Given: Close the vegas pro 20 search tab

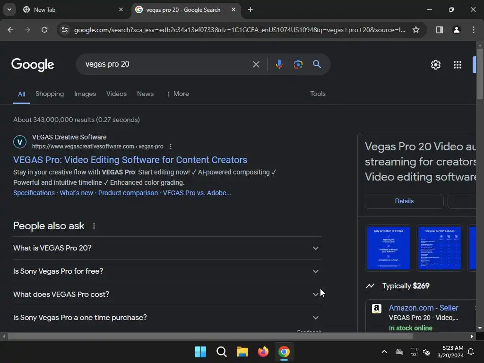Looking at the screenshot, I should (x=233, y=10).
